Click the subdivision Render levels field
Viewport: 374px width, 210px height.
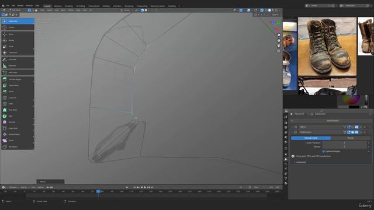tap(344, 146)
